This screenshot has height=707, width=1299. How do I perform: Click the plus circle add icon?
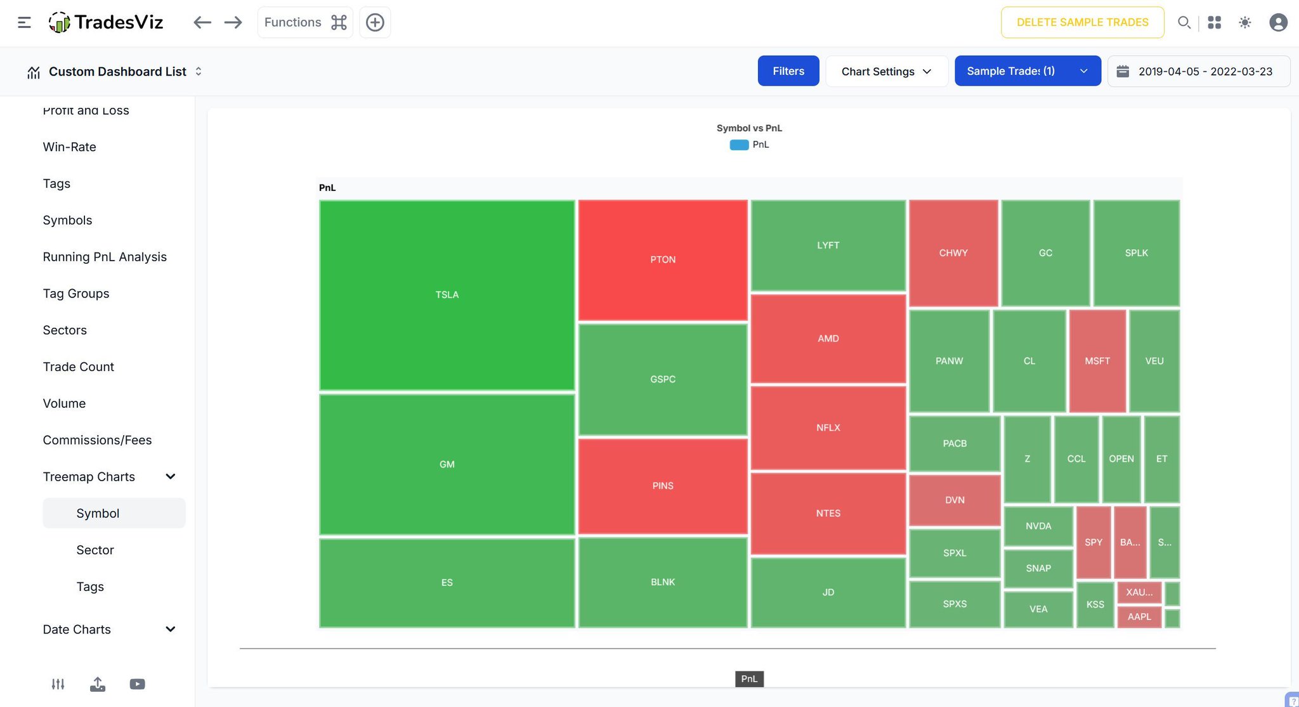[375, 23]
